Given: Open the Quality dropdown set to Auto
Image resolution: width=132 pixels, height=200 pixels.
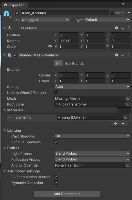Looking at the screenshot, I should 92,87.
